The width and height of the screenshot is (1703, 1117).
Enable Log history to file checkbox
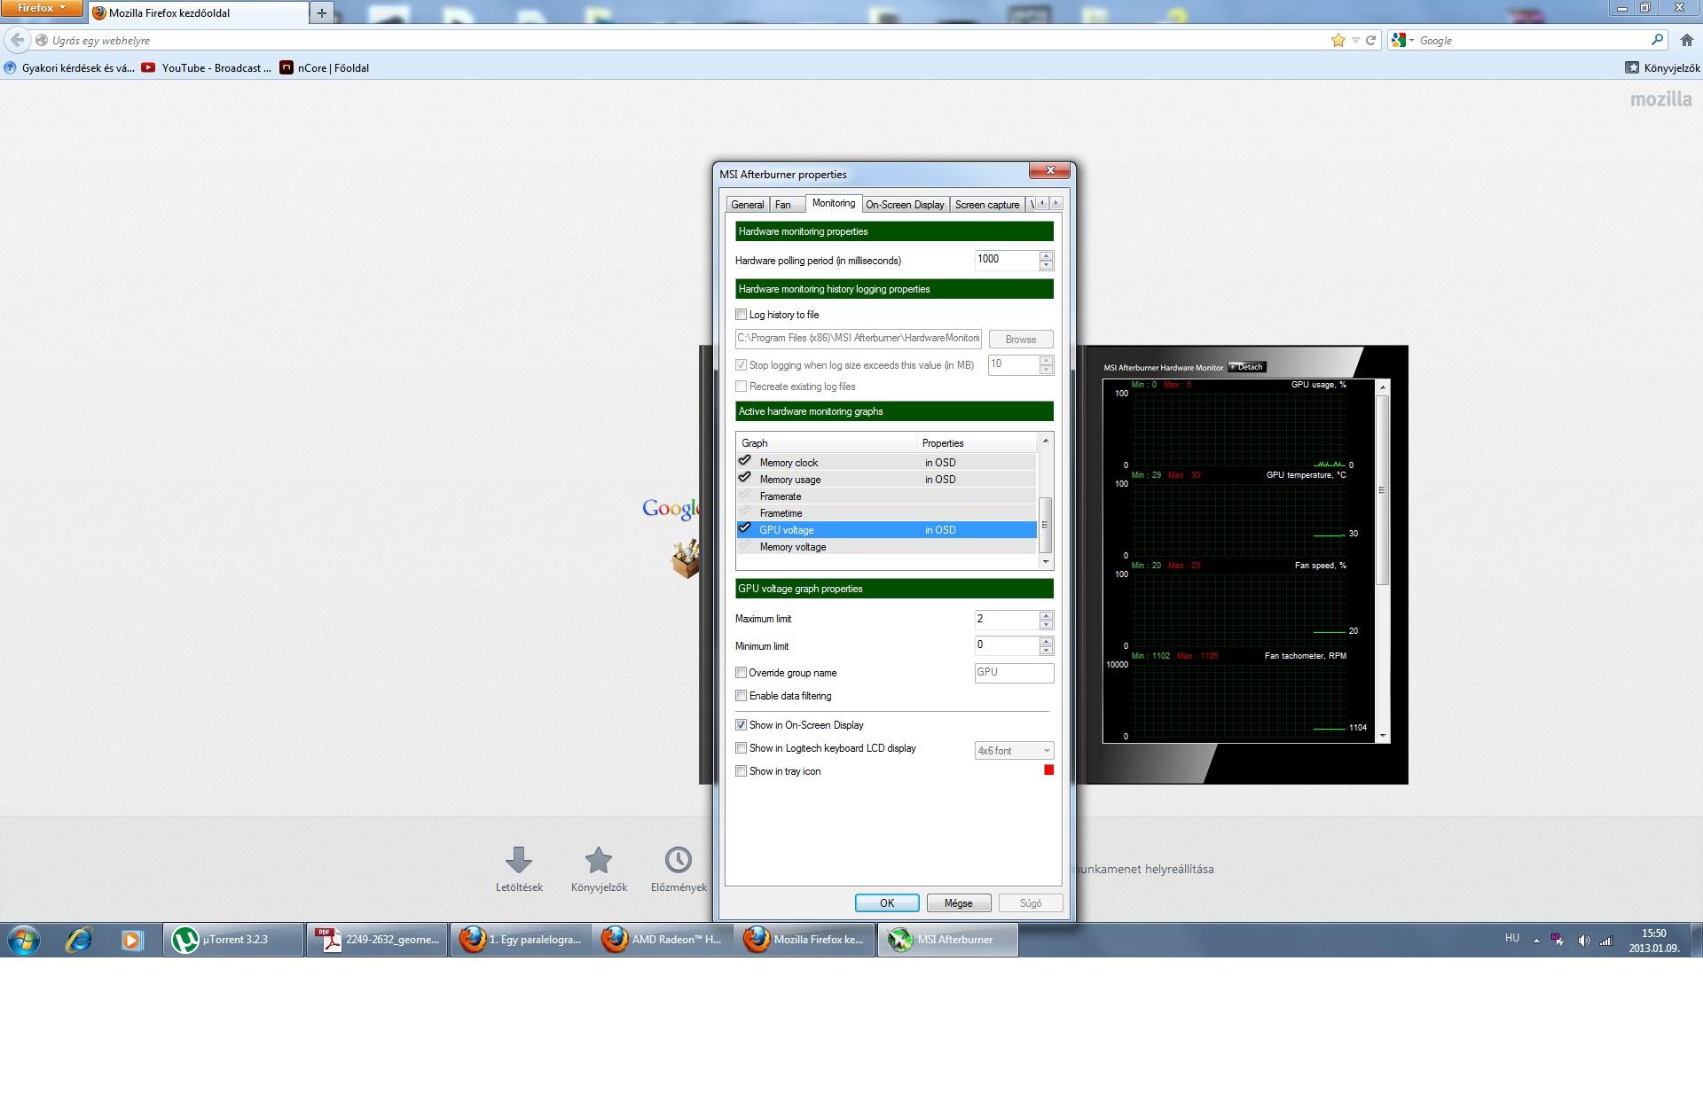(x=742, y=315)
